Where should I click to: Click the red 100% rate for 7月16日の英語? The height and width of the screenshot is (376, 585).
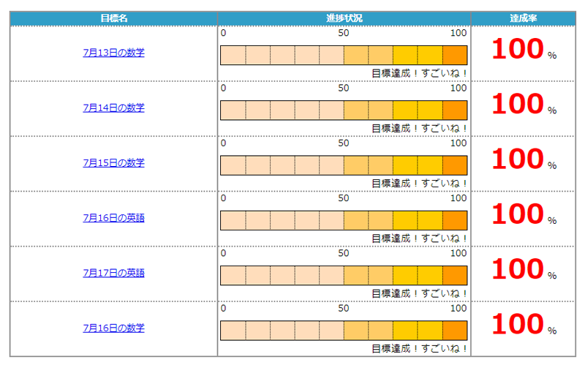[518, 214]
